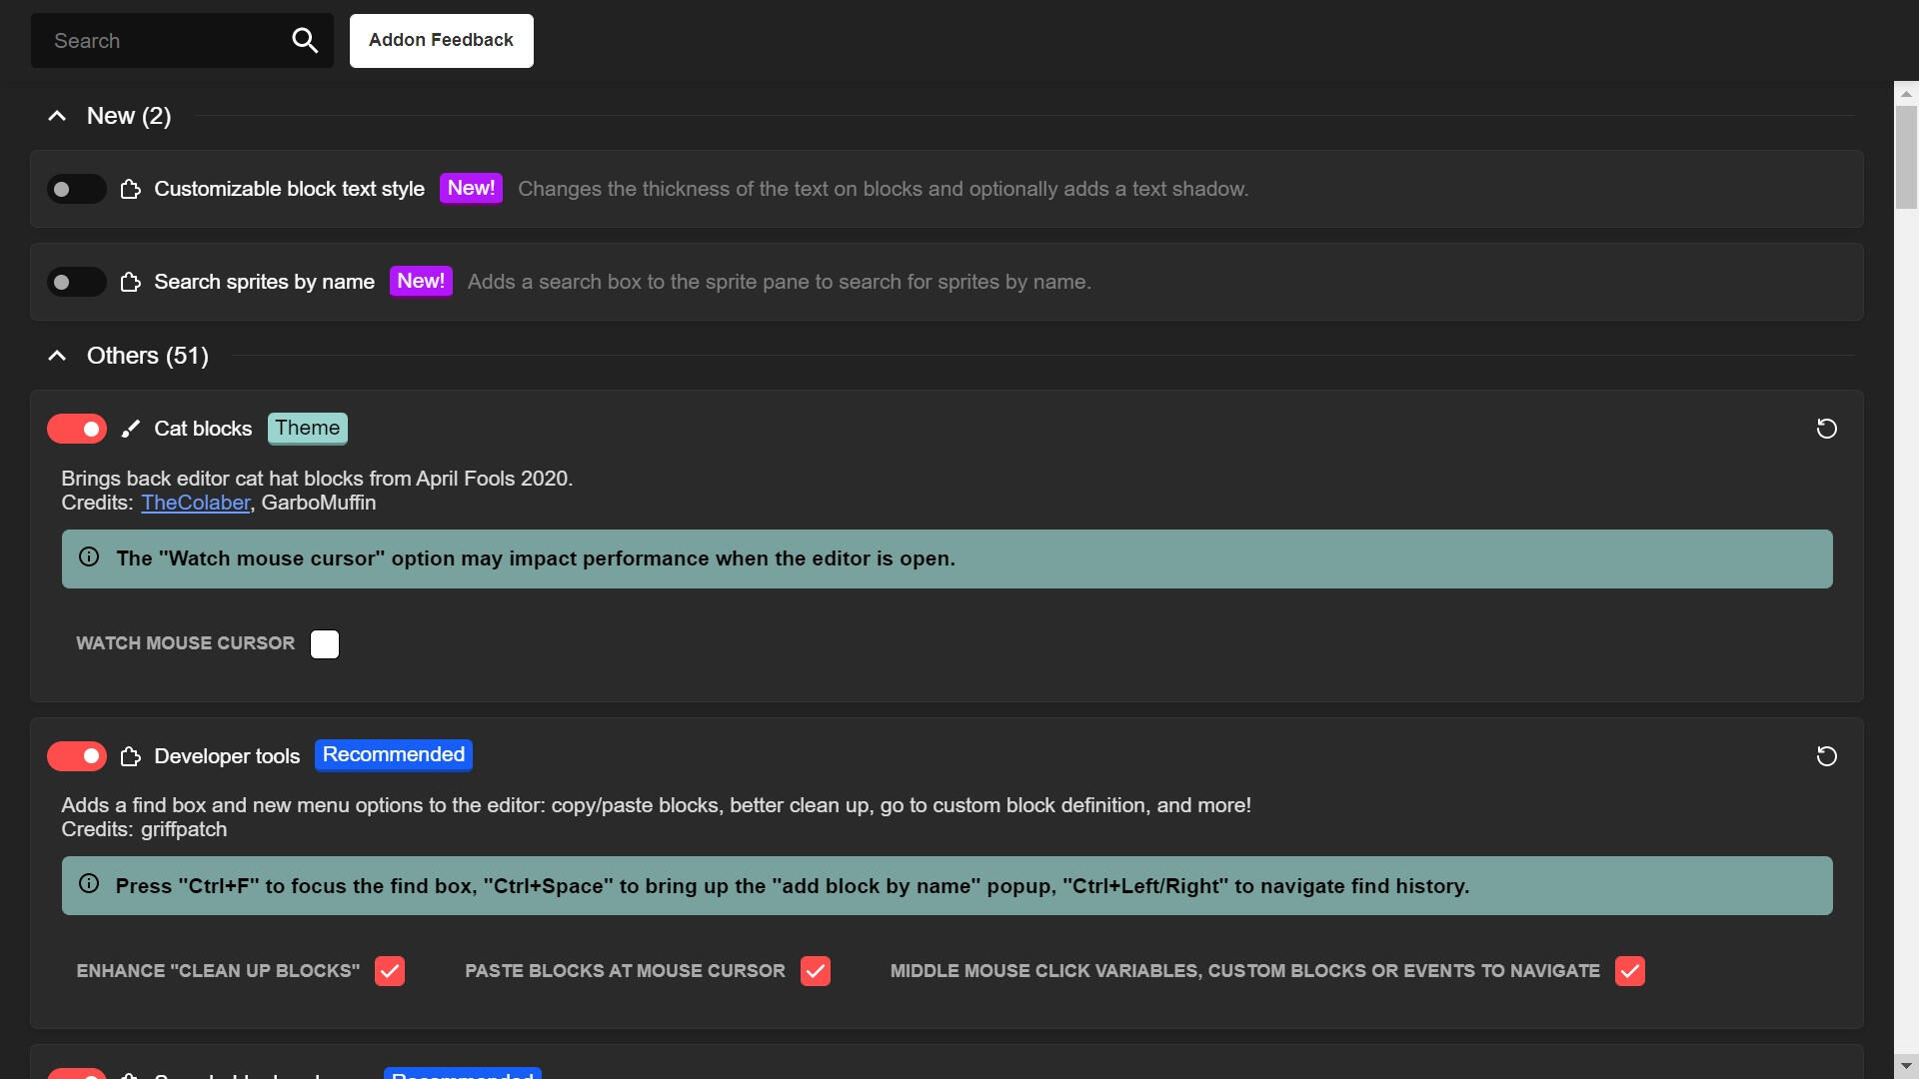1919x1079 pixels.
Task: Uncheck Paste Blocks at Mouse Cursor
Action: pyautogui.click(x=815, y=971)
